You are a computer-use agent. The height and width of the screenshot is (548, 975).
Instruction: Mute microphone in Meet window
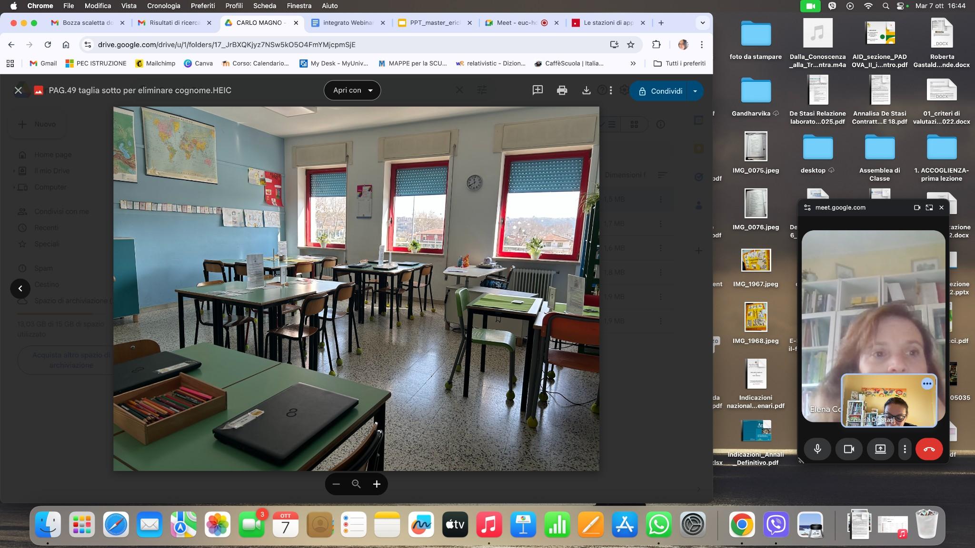pos(817,449)
